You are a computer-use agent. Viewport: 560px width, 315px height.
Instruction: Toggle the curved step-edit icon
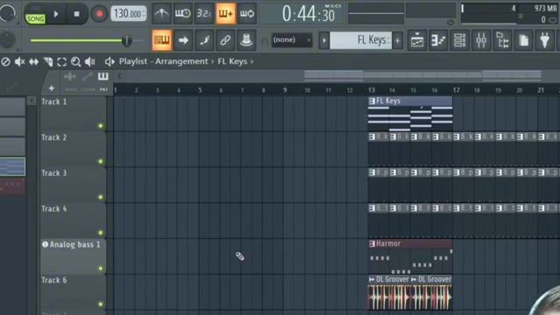(204, 40)
